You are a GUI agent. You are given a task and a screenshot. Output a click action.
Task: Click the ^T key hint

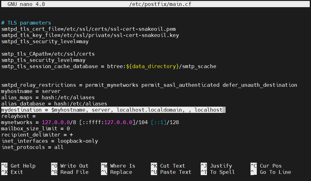coord(204,172)
